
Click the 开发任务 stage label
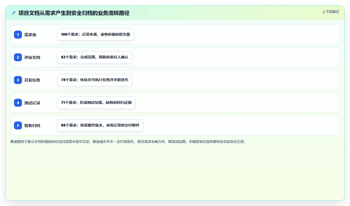pyautogui.click(x=32, y=80)
